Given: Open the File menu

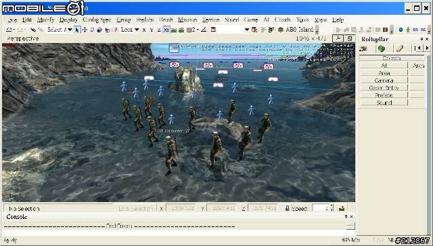Looking at the screenshot, I should point(12,20).
